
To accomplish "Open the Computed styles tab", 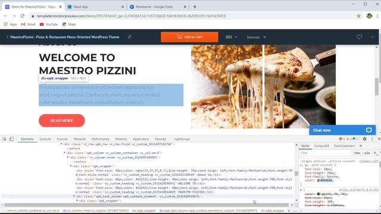I will [x=321, y=146].
